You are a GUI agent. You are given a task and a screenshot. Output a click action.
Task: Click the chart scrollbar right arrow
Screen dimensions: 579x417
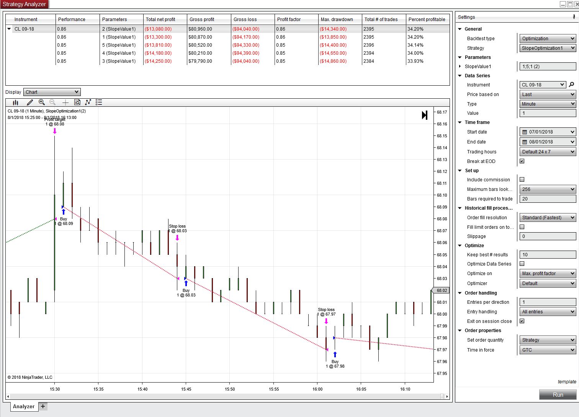coord(447,397)
